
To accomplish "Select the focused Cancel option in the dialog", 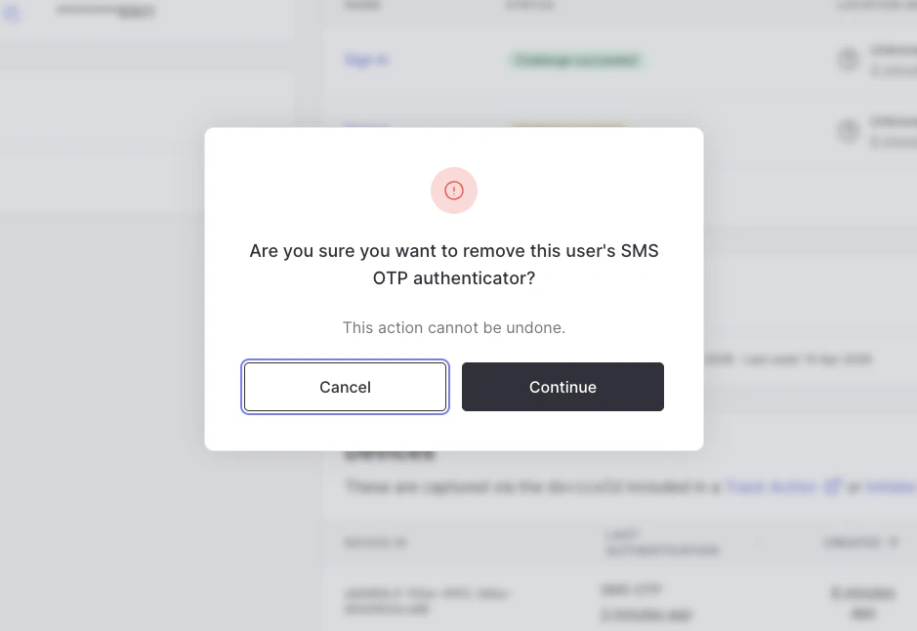I will [345, 387].
